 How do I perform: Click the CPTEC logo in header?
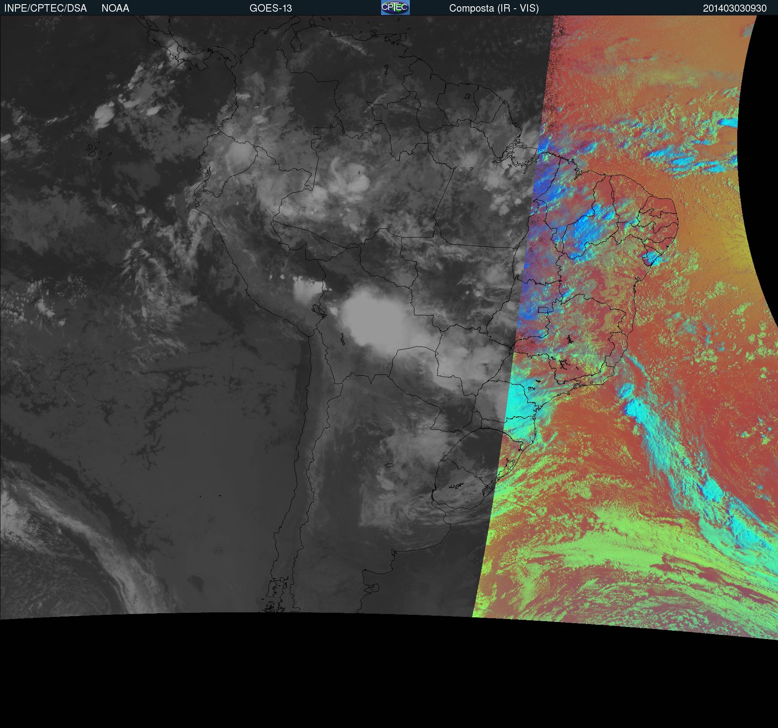pyautogui.click(x=395, y=7)
